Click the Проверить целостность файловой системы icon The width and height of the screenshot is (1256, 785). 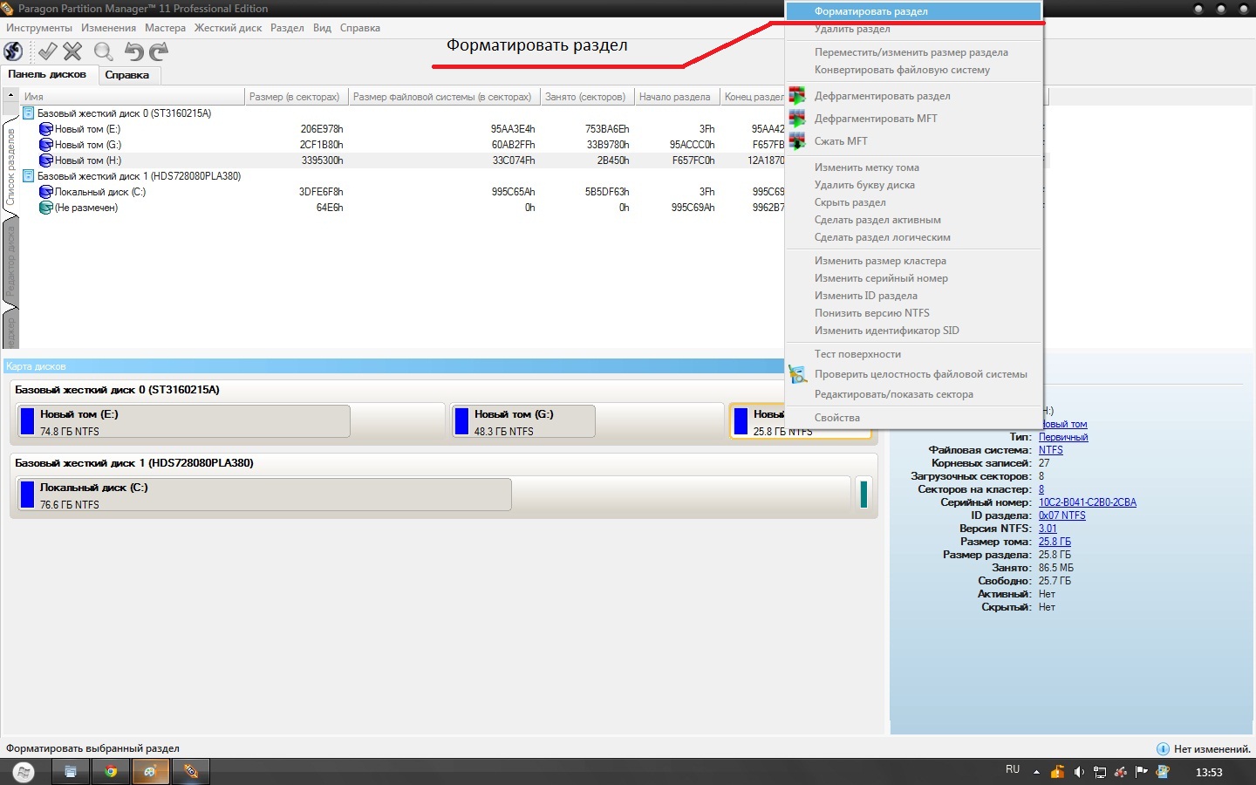tap(797, 374)
